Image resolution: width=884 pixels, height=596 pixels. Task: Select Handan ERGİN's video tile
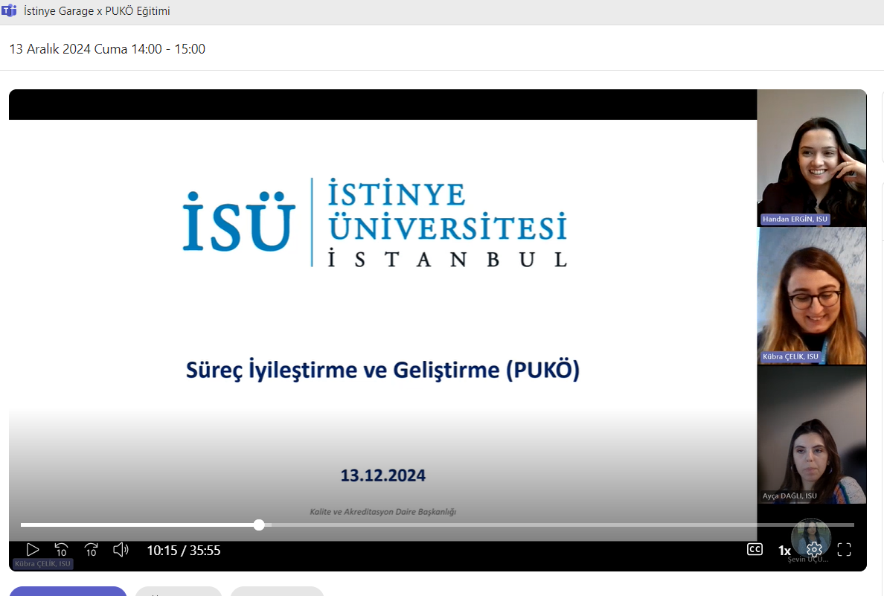811,164
